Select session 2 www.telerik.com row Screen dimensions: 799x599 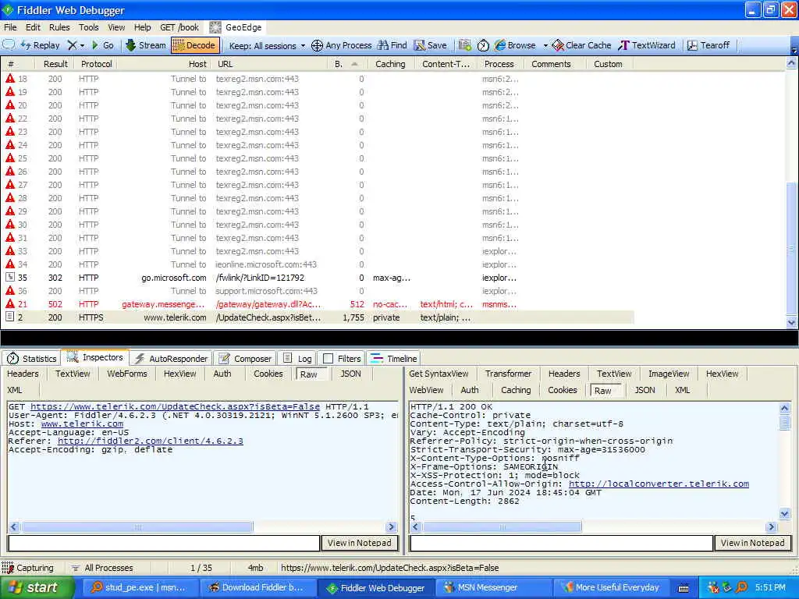click(x=318, y=317)
